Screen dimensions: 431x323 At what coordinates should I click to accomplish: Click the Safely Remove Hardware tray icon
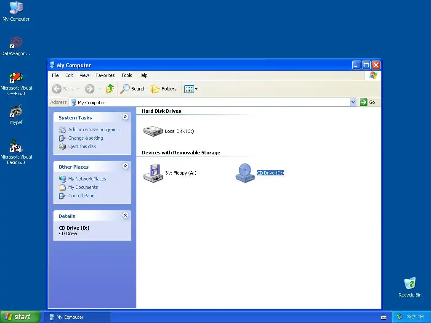[x=400, y=317]
